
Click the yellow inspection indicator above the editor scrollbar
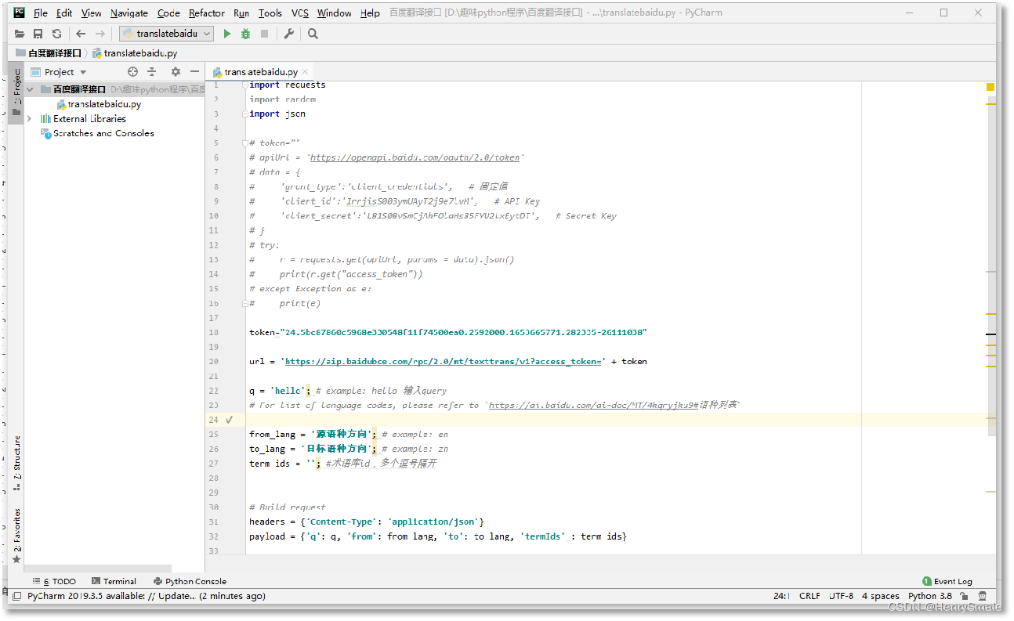(x=990, y=87)
